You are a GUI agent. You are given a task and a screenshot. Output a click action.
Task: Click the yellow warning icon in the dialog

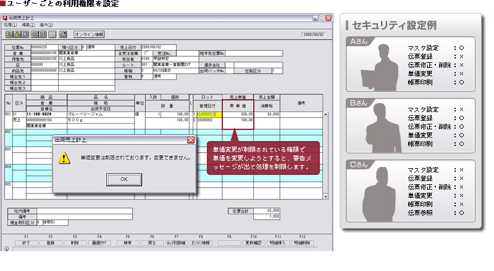[x=64, y=158]
